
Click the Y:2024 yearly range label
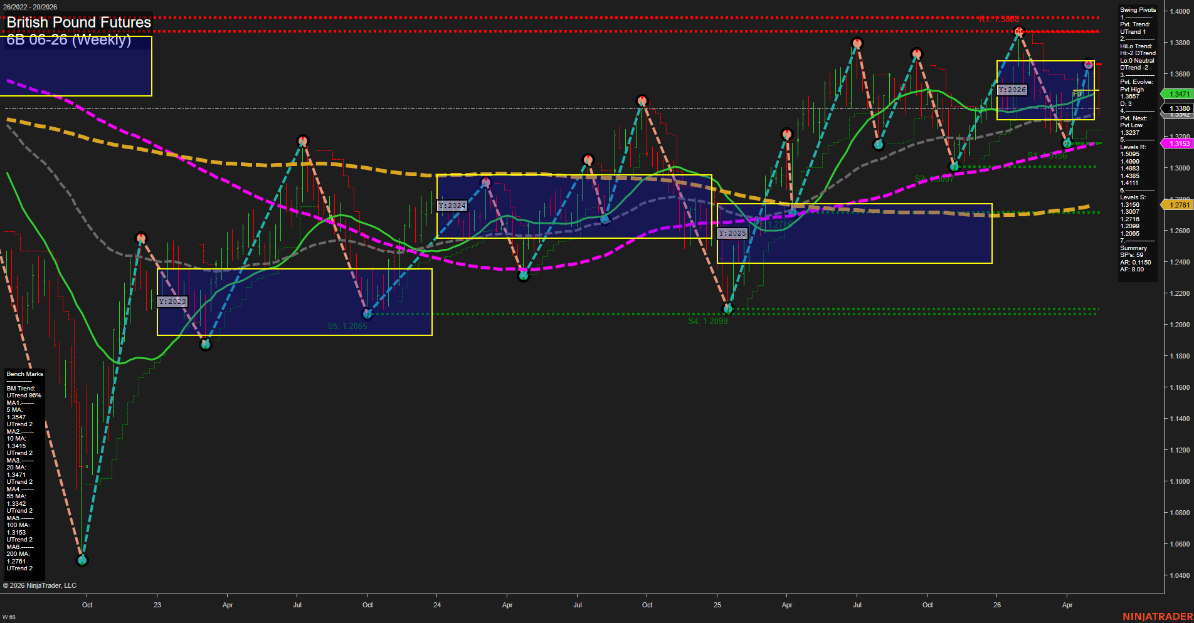[452, 206]
